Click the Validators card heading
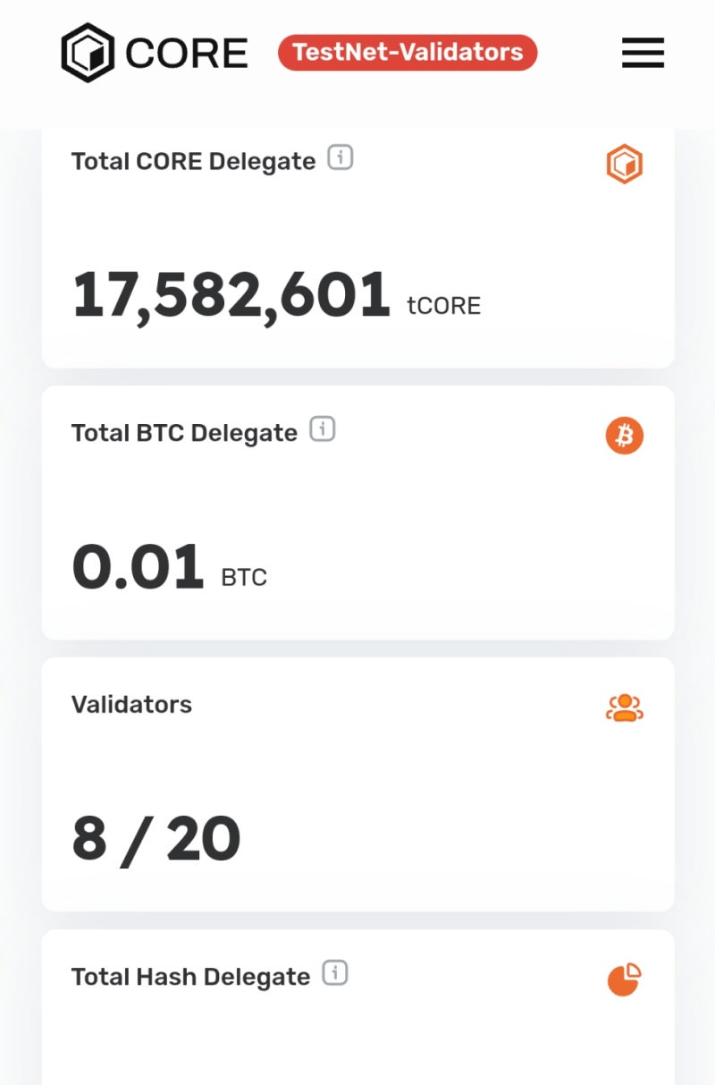 pyautogui.click(x=131, y=705)
